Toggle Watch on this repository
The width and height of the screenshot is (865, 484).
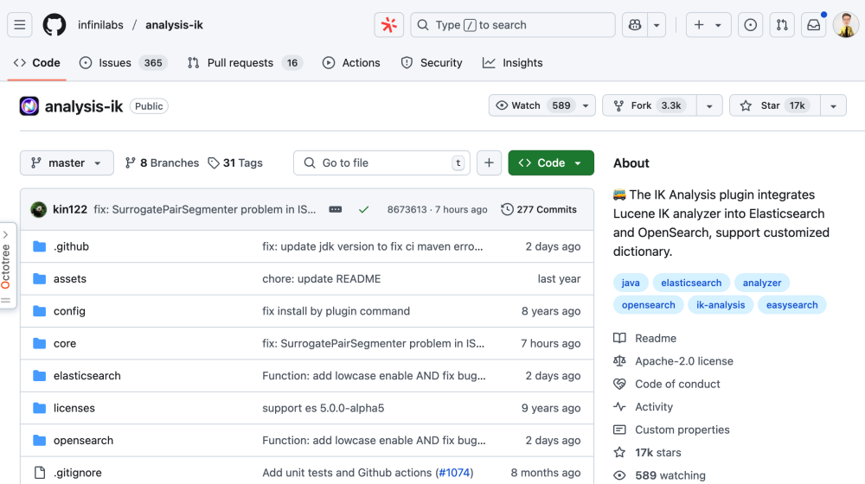pyautogui.click(x=533, y=105)
